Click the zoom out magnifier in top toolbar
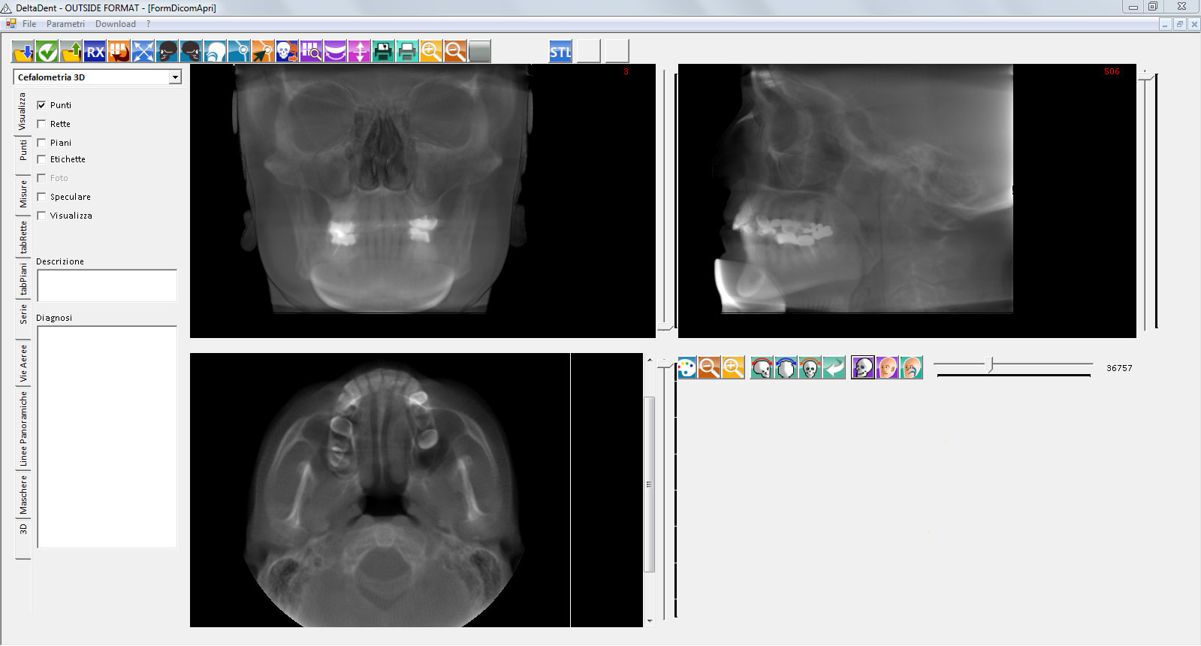This screenshot has height=646, width=1201. [456, 51]
